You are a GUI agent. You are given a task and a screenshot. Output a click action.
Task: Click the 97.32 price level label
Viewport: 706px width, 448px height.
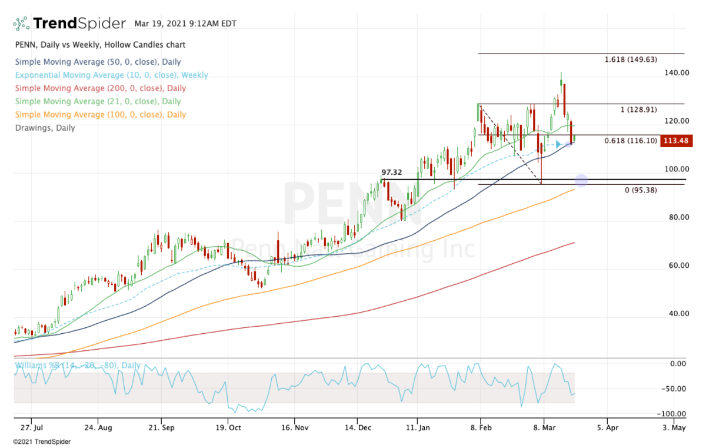coord(392,172)
